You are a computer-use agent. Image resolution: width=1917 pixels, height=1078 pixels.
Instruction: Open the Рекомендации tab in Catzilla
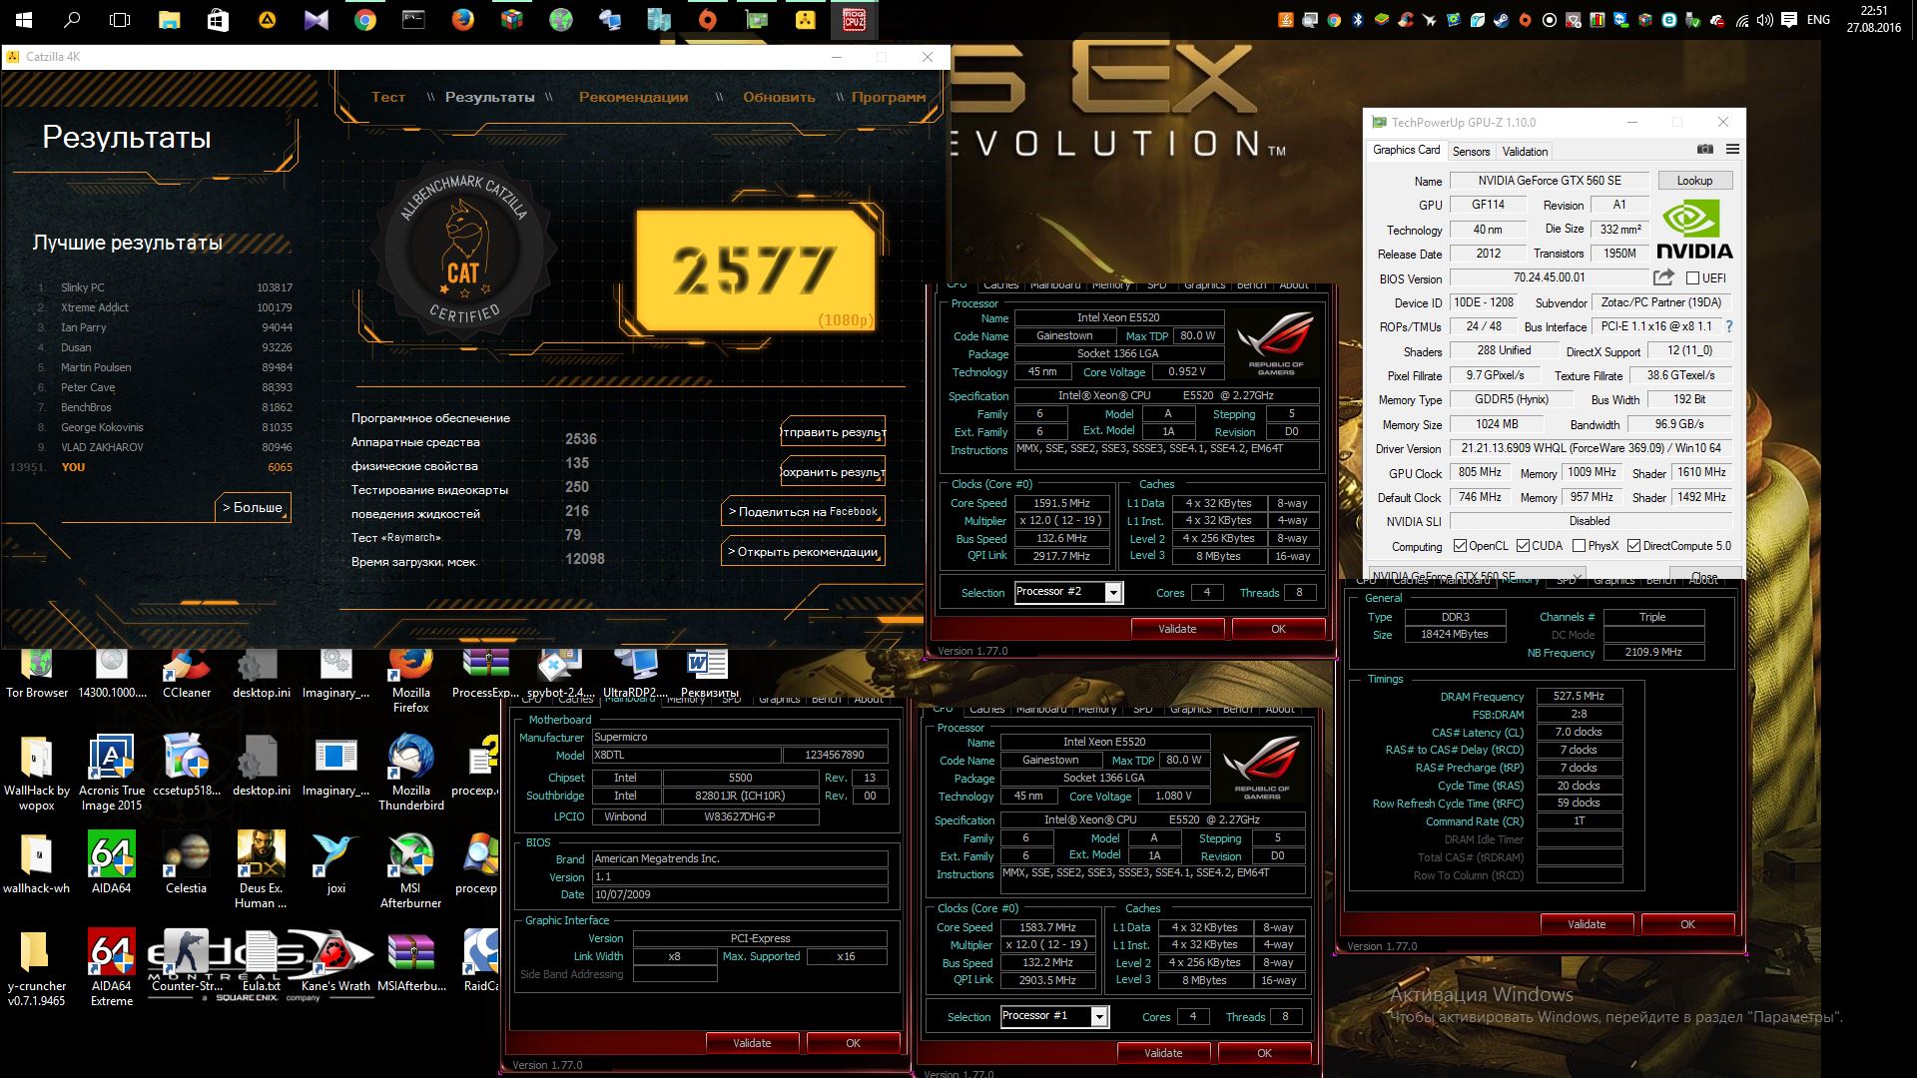(x=633, y=97)
